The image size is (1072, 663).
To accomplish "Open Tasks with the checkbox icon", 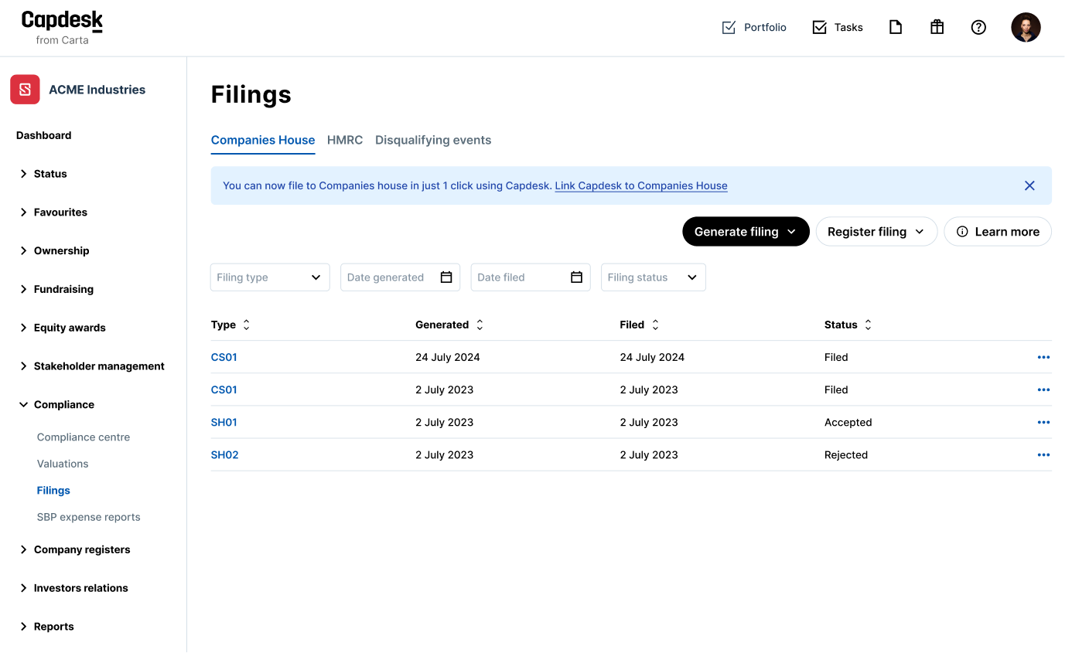I will 838,27.
